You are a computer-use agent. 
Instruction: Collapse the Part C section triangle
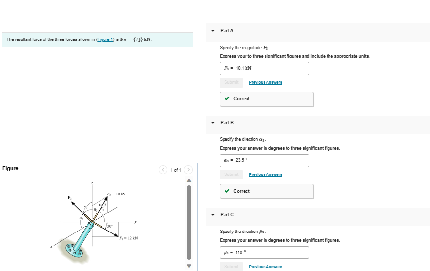tap(213, 215)
